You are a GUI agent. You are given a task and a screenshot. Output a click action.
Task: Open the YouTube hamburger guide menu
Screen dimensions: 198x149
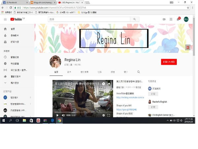[5, 19]
